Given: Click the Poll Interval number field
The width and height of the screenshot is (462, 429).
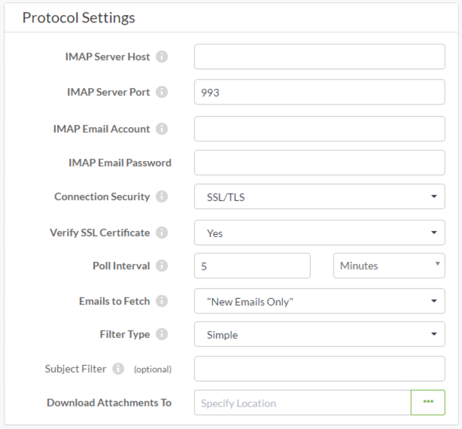Looking at the screenshot, I should pyautogui.click(x=252, y=266).
